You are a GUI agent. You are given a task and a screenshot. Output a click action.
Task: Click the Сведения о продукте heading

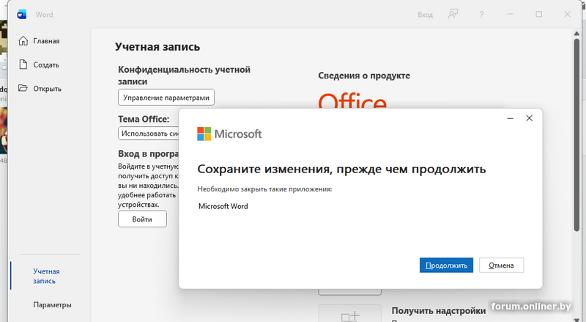coord(364,76)
